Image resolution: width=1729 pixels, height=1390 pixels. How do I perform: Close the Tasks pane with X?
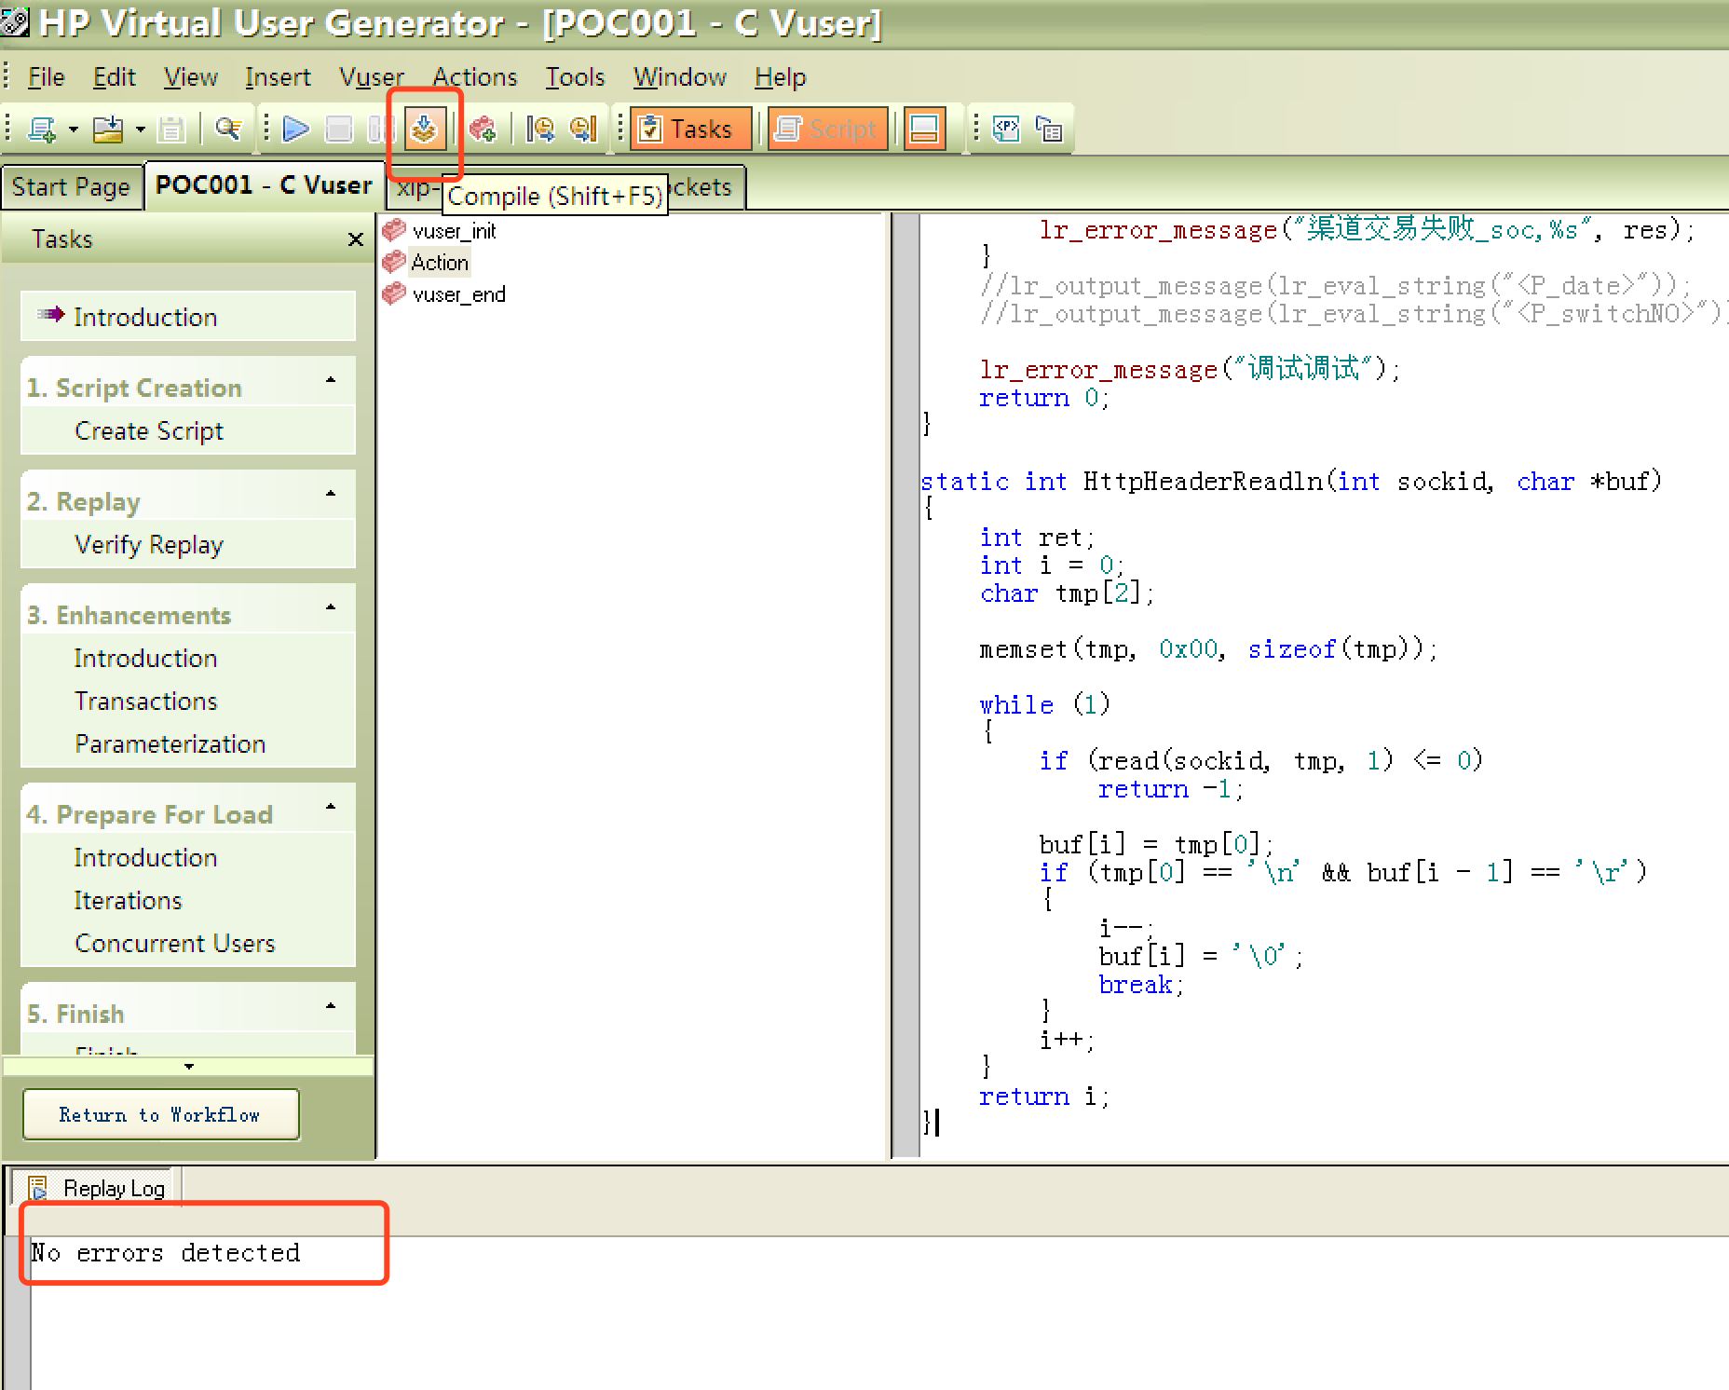pyautogui.click(x=355, y=239)
